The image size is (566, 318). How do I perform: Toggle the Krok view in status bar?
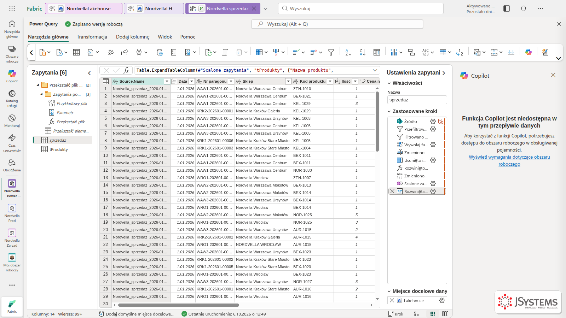click(x=395, y=314)
